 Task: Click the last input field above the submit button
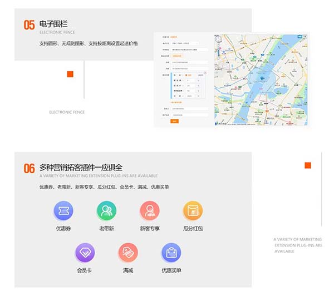pos(189,115)
